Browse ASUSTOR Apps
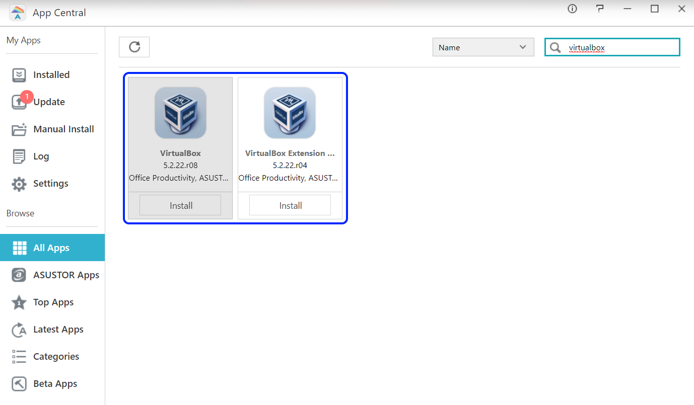 coord(52,275)
